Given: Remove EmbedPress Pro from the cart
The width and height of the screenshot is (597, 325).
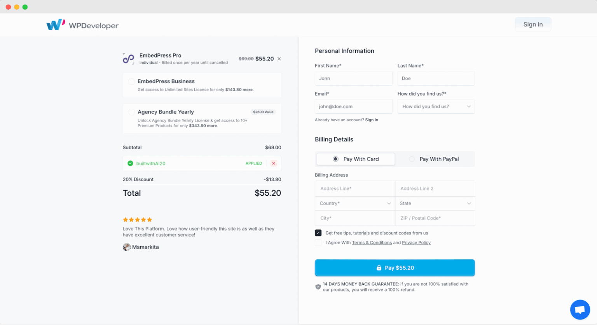Looking at the screenshot, I should click(x=279, y=59).
